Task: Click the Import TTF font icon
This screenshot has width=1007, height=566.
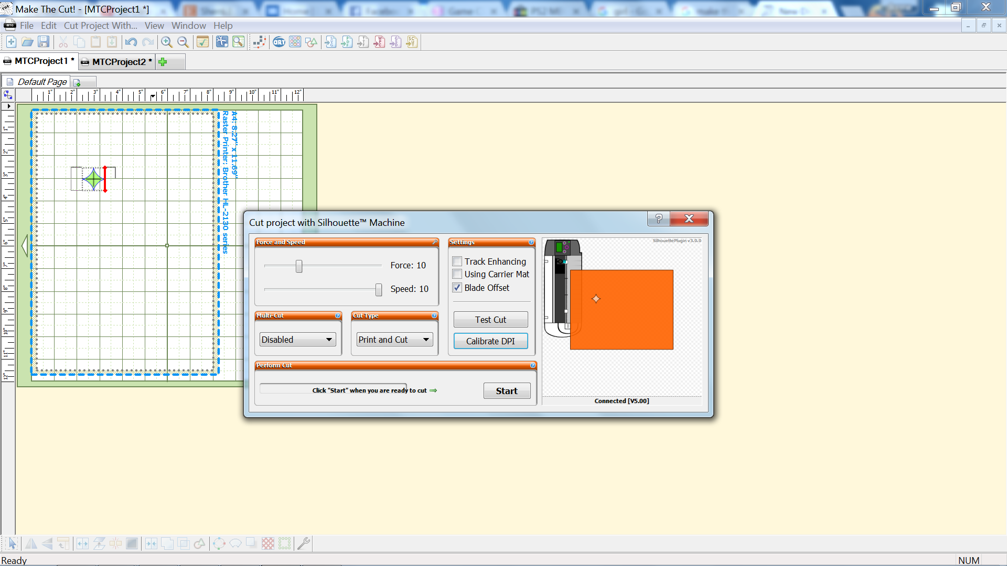Action: pyautogui.click(x=363, y=42)
